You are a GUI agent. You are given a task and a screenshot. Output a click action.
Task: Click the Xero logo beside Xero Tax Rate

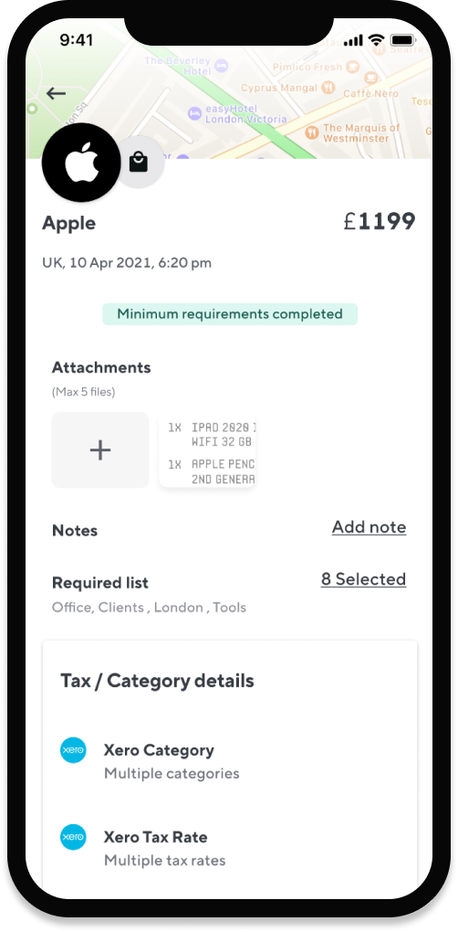point(73,838)
